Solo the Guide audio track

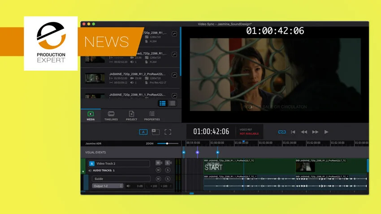tap(168, 179)
